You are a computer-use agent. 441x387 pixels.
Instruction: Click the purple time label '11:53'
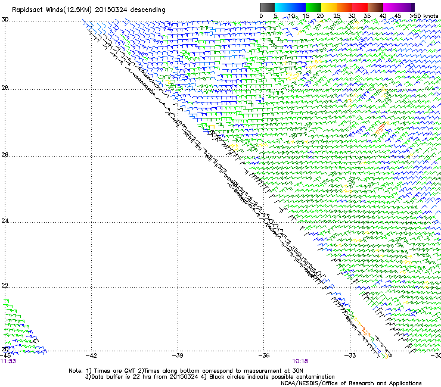(x=8, y=361)
